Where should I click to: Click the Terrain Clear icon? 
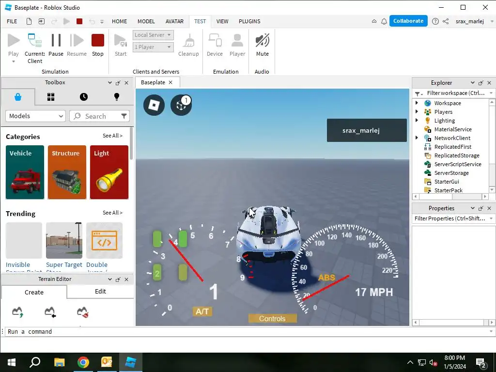pos(82,312)
